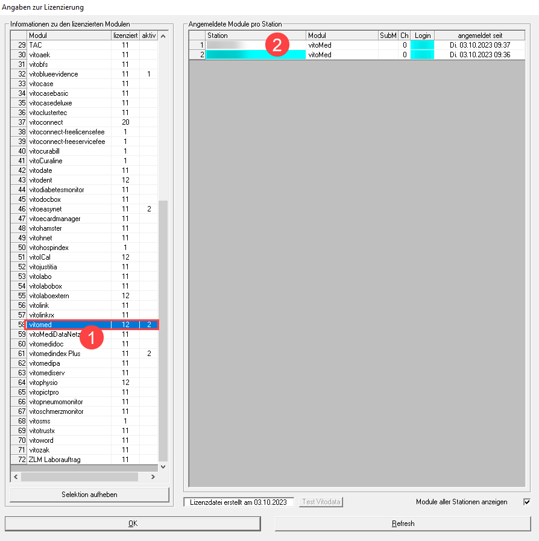
Task: Clear selection with 'Selektion aufheben'
Action: click(89, 495)
